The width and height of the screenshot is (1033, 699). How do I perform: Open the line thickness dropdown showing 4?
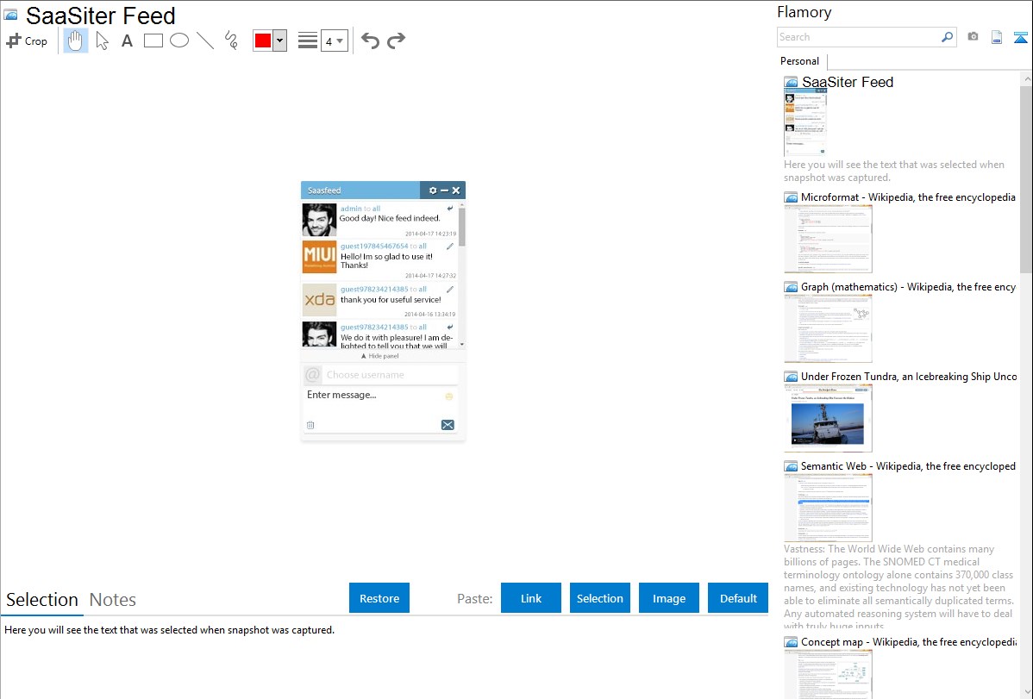click(335, 41)
